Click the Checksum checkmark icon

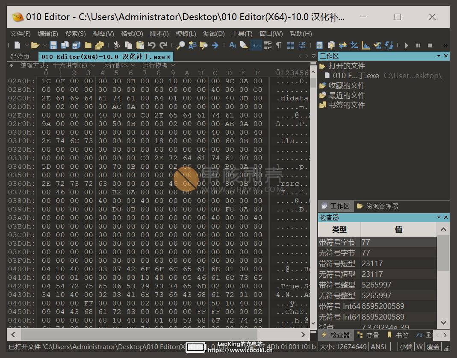coord(377,45)
